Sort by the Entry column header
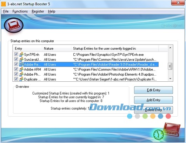 [27, 48]
